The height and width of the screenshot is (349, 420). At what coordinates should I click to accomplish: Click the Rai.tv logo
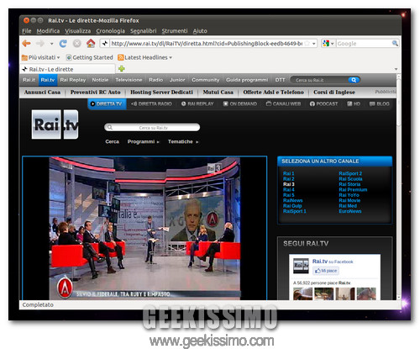(55, 124)
